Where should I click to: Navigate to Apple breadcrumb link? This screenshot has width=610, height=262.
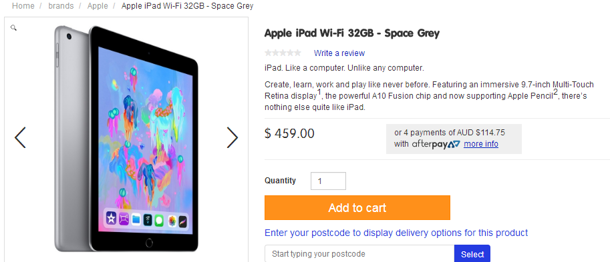click(x=98, y=6)
